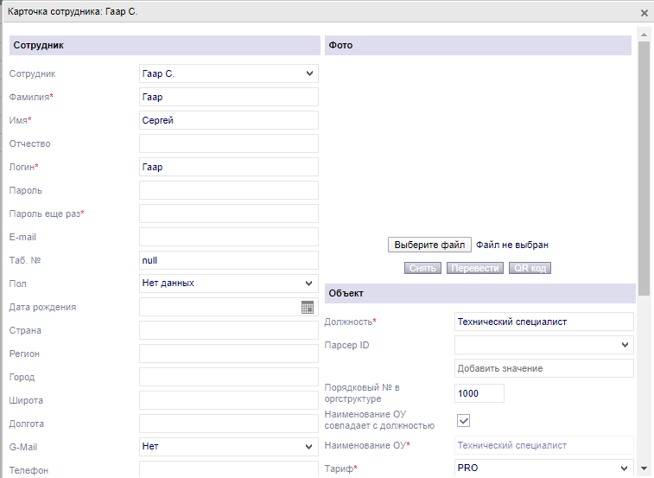Expand the Сотрудник dropdown
Viewport: 654px width, 478px height.
coord(228,74)
